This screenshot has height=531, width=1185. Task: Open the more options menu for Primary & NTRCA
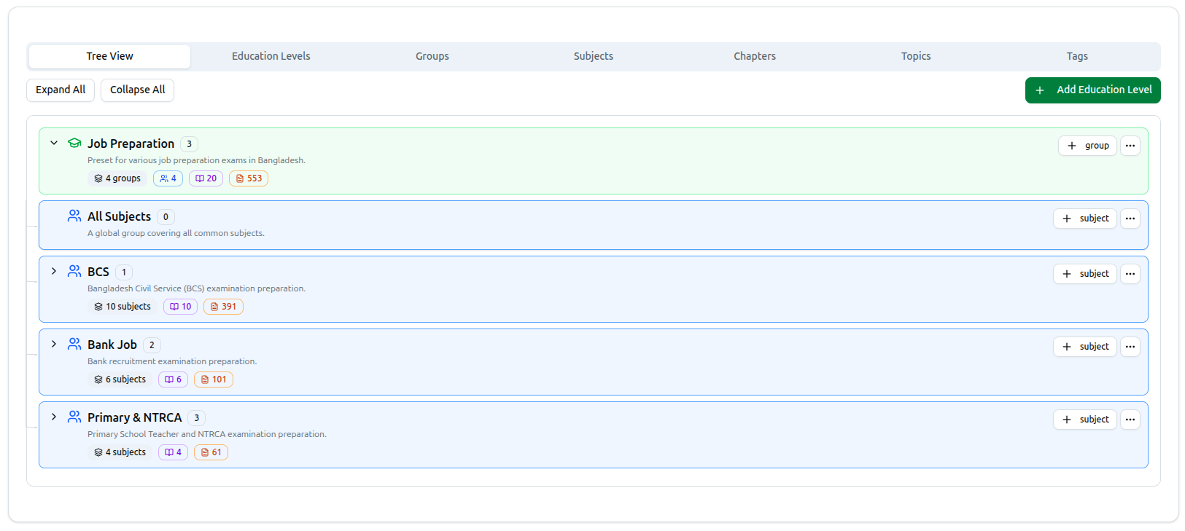[1130, 420]
